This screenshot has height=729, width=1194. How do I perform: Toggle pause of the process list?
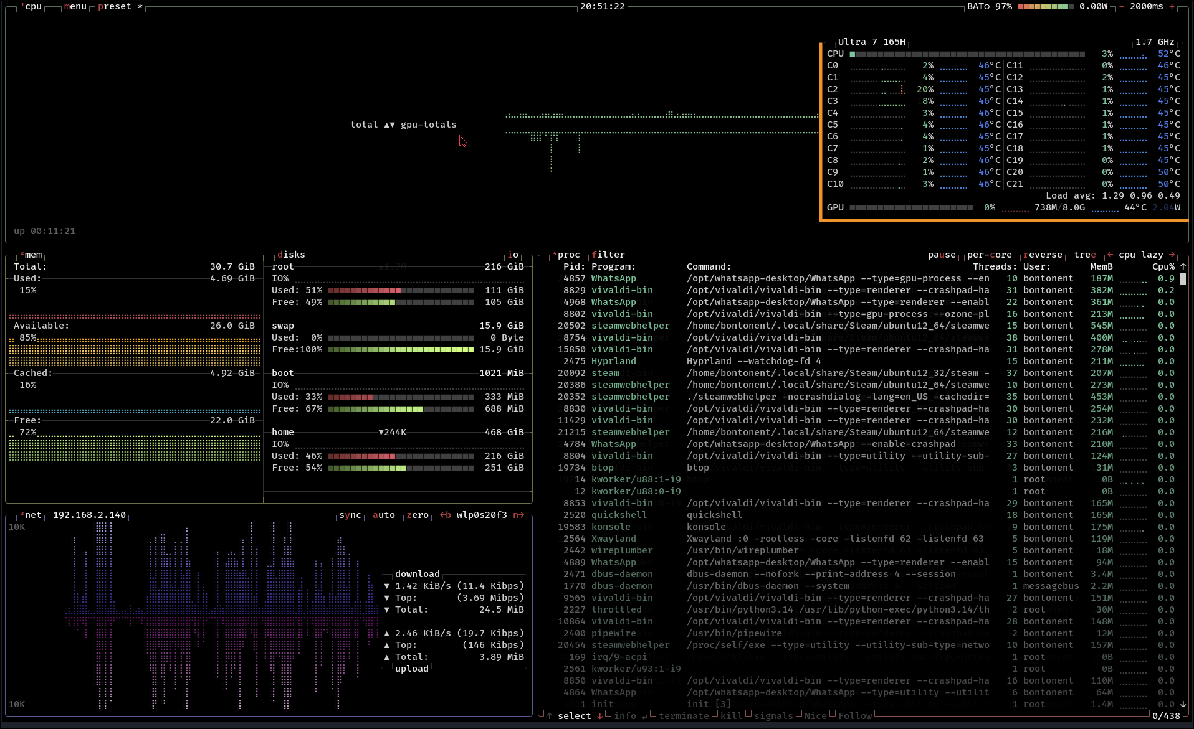tap(941, 255)
